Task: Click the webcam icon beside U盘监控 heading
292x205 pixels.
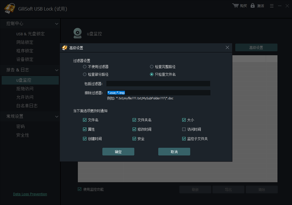Action: coord(78,33)
